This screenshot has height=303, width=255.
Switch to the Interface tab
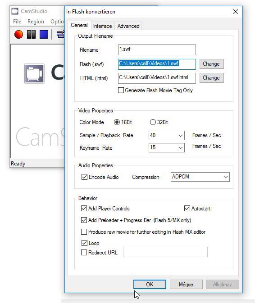coord(103,26)
